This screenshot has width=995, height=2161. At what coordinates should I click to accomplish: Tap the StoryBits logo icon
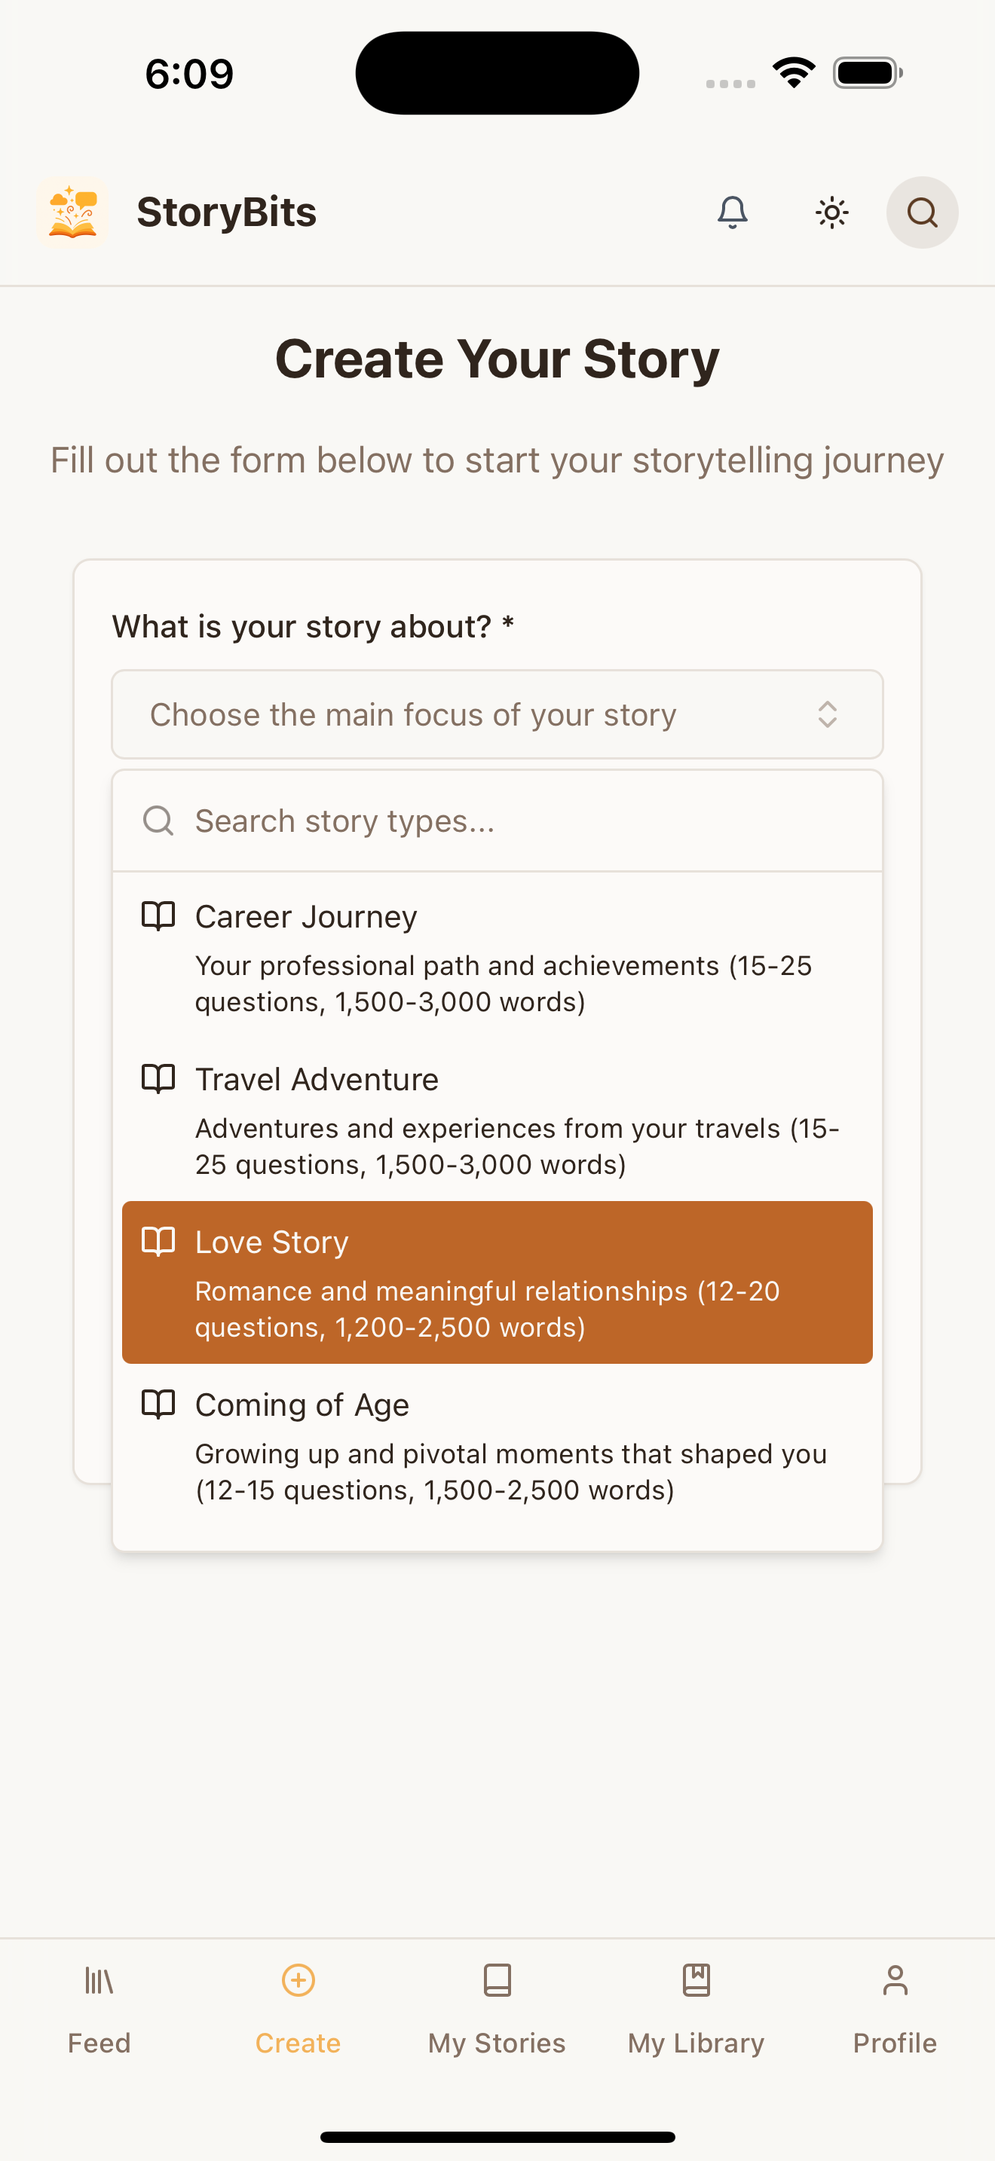[73, 212]
